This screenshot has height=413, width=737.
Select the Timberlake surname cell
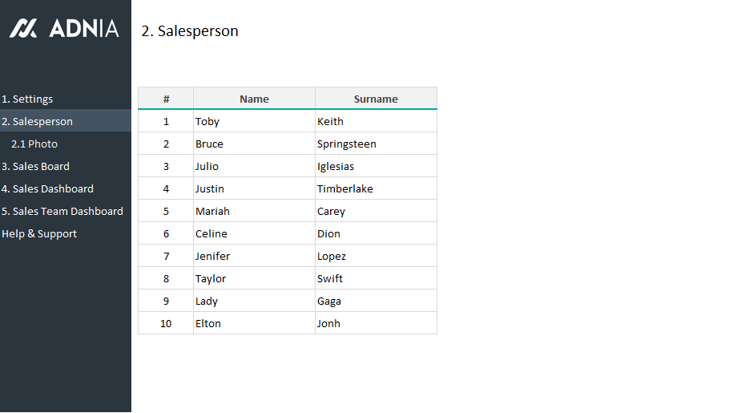(x=376, y=189)
